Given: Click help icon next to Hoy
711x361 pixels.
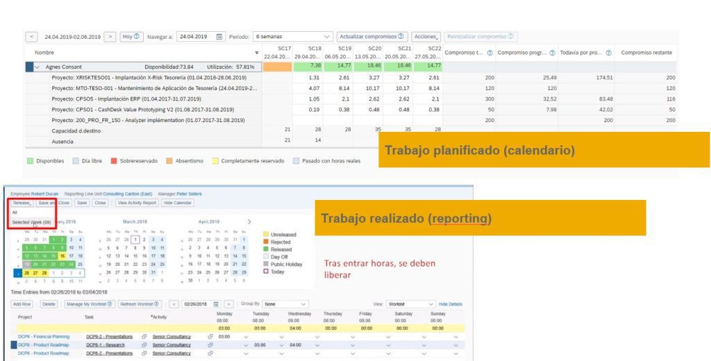Looking at the screenshot, I should (x=137, y=37).
